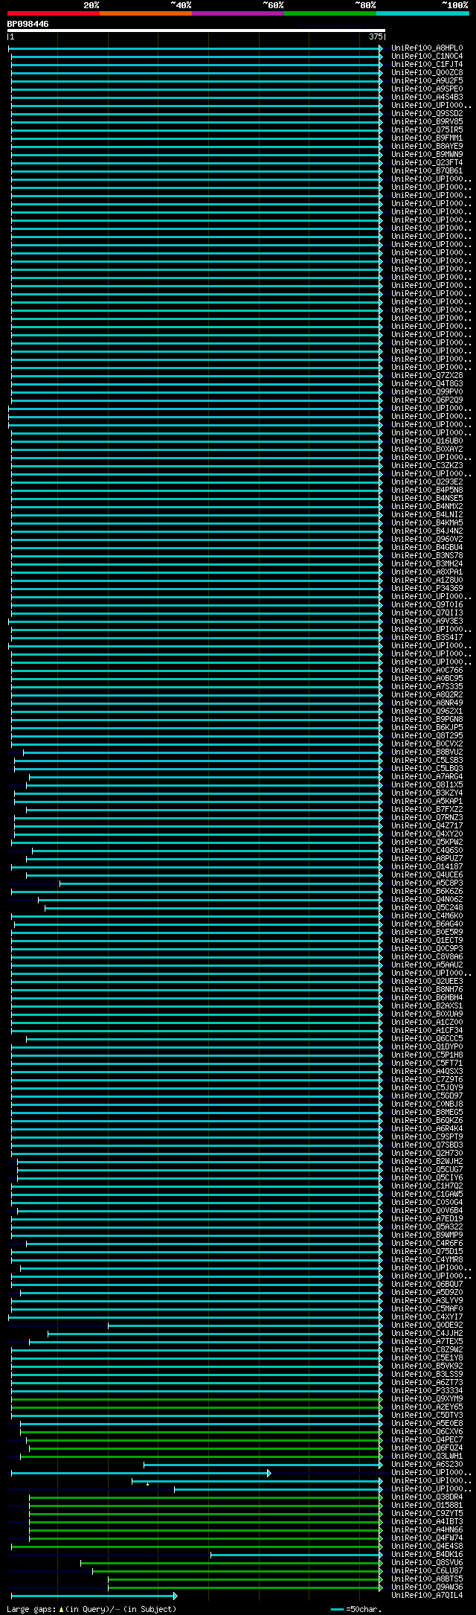This screenshot has width=476, height=1615.
Task: Click the UniRef100_Q5CIY6 label
Action: tap(427, 1178)
